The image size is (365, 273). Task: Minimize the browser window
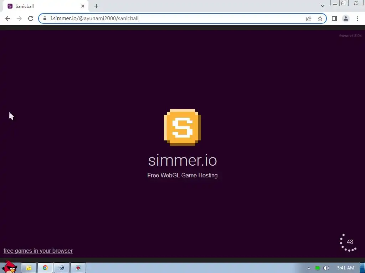point(335,3)
